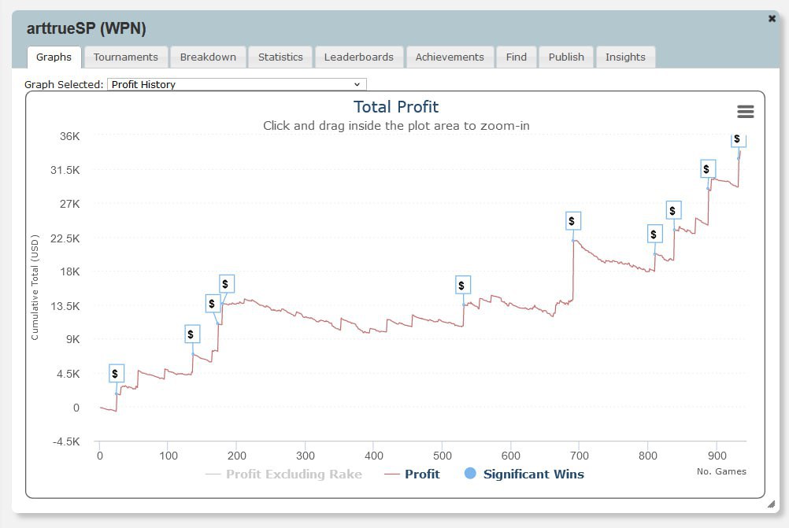Open the Insights tab
This screenshot has height=528, width=789.
[x=625, y=57]
